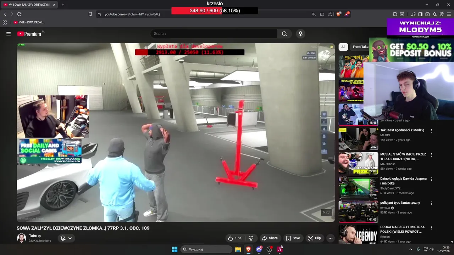
Task: Open File Explorer from taskbar
Action: (238, 249)
